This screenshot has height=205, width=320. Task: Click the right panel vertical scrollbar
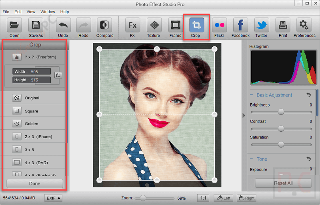pyautogui.click(x=317, y=103)
